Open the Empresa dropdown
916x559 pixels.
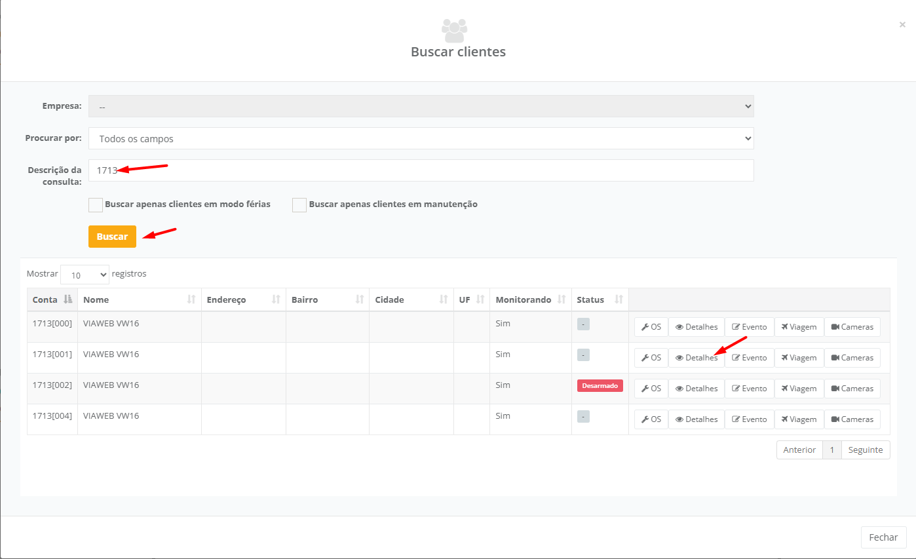(421, 106)
